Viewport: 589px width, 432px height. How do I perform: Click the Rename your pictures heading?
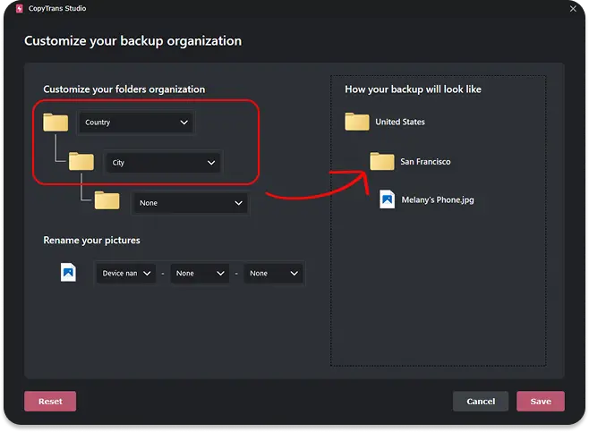(x=91, y=241)
